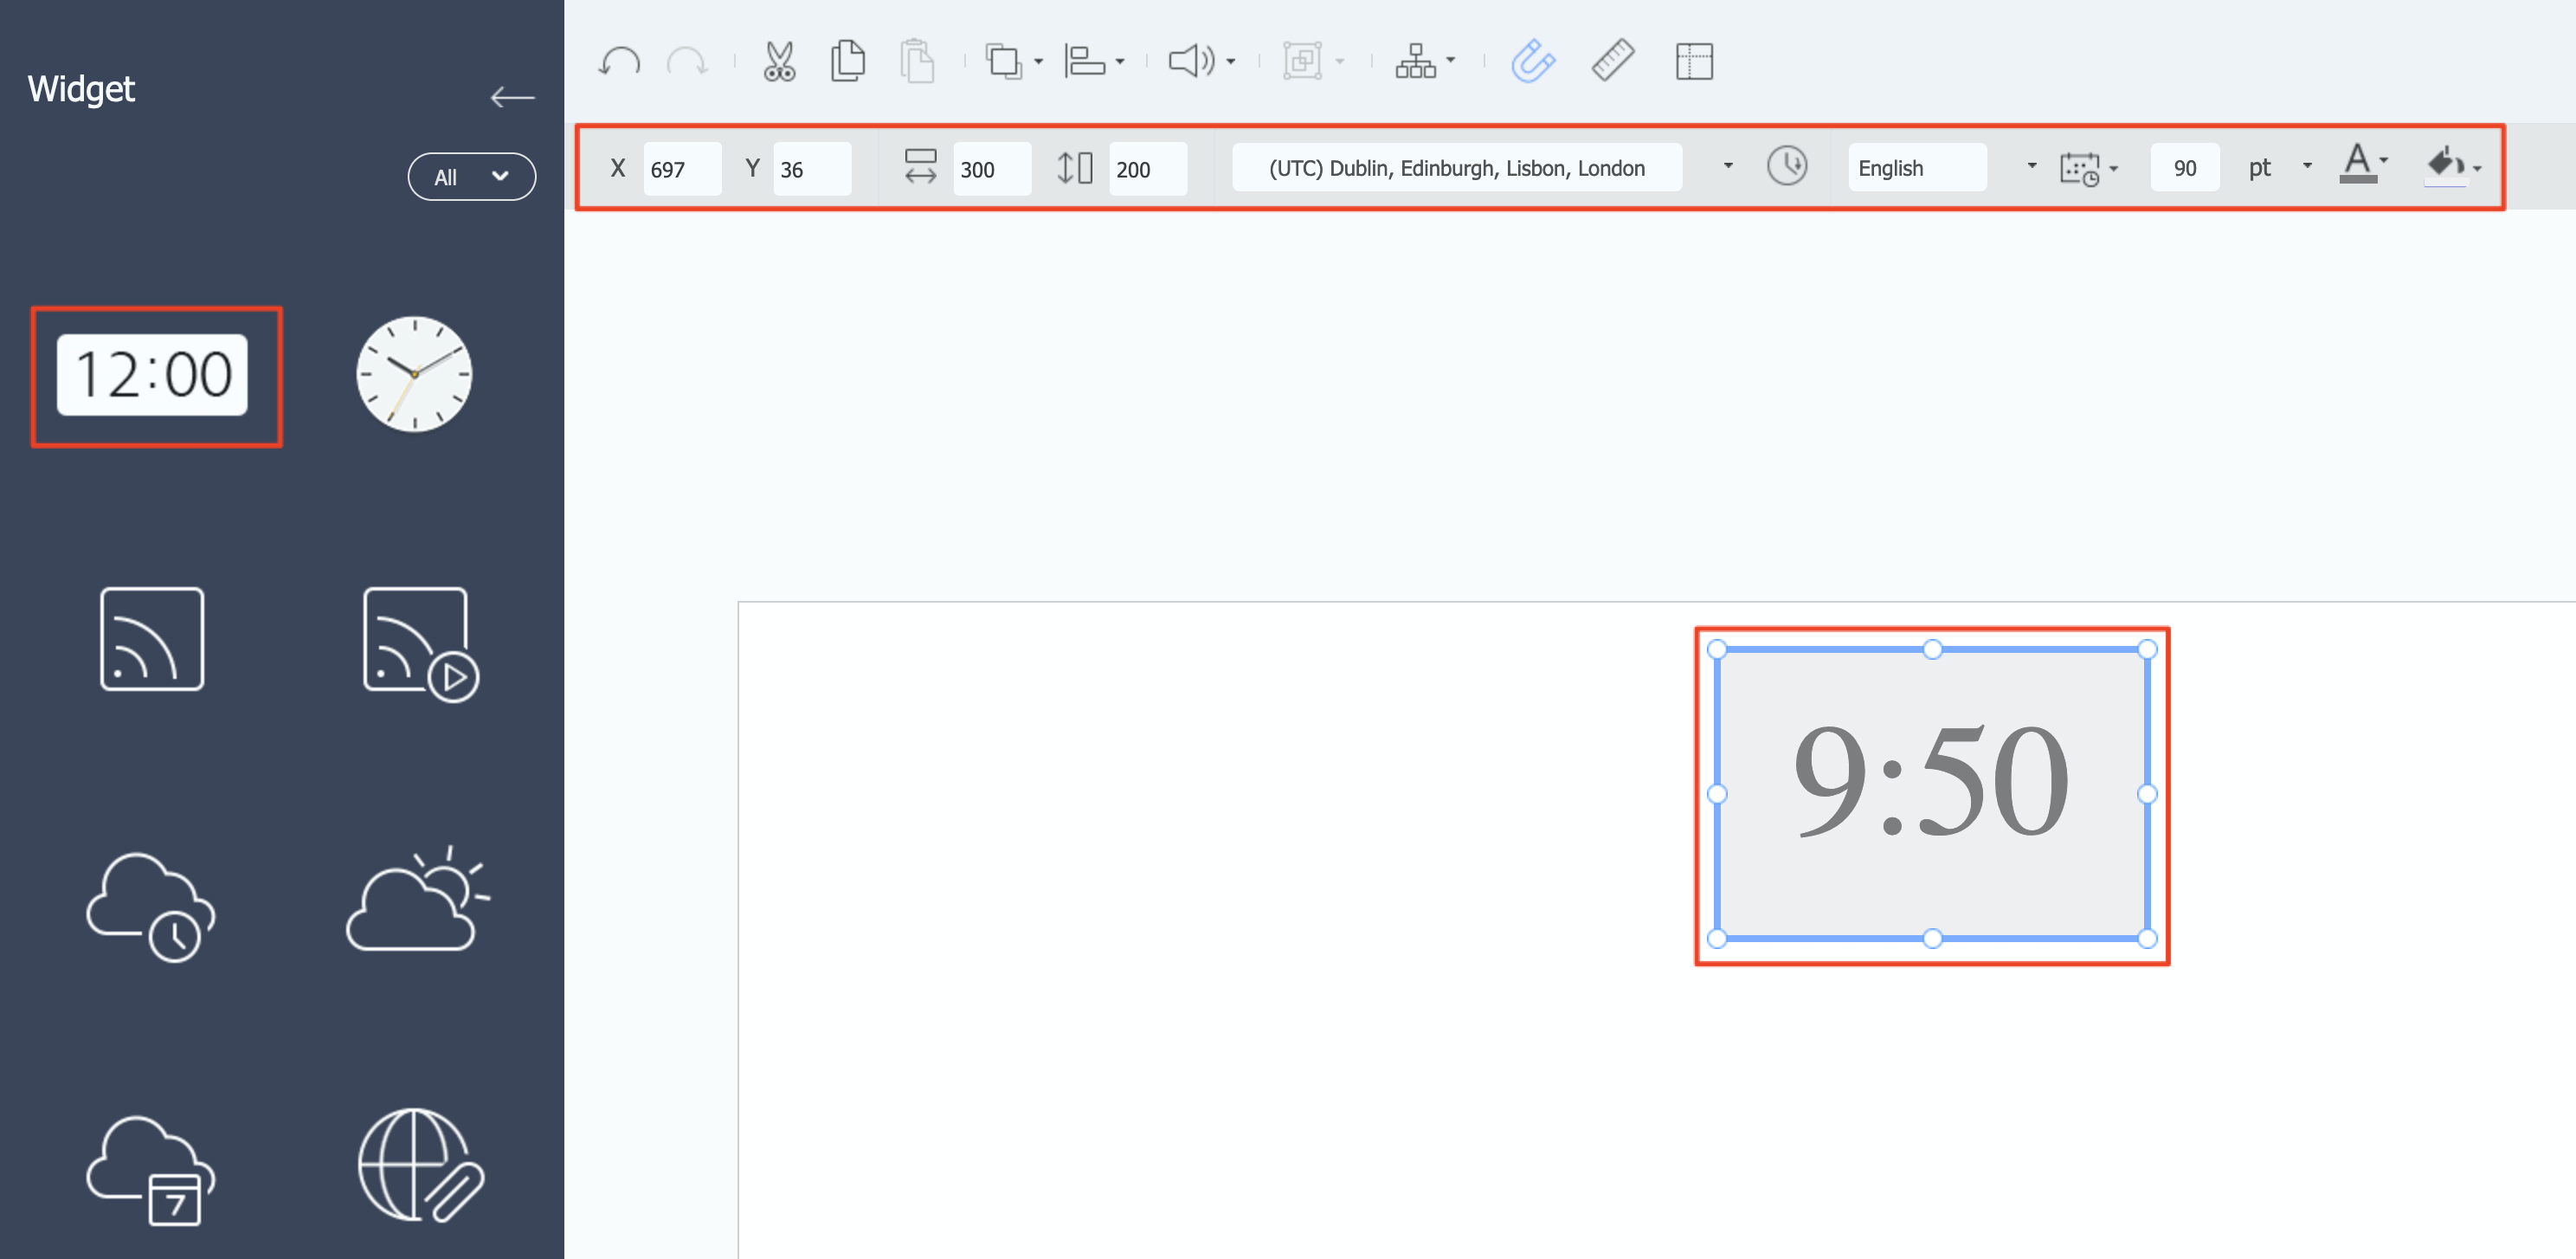The image size is (2576, 1259).
Task: Click the back arrow in Widget panel
Action: [512, 97]
